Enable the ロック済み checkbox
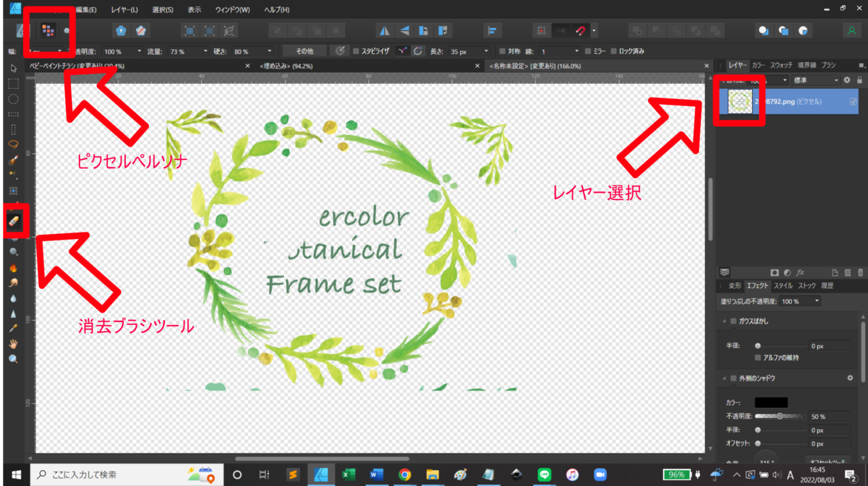Image resolution: width=868 pixels, height=486 pixels. 614,52
